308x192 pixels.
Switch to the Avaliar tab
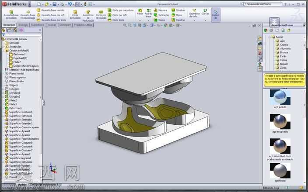[x=52, y=25]
